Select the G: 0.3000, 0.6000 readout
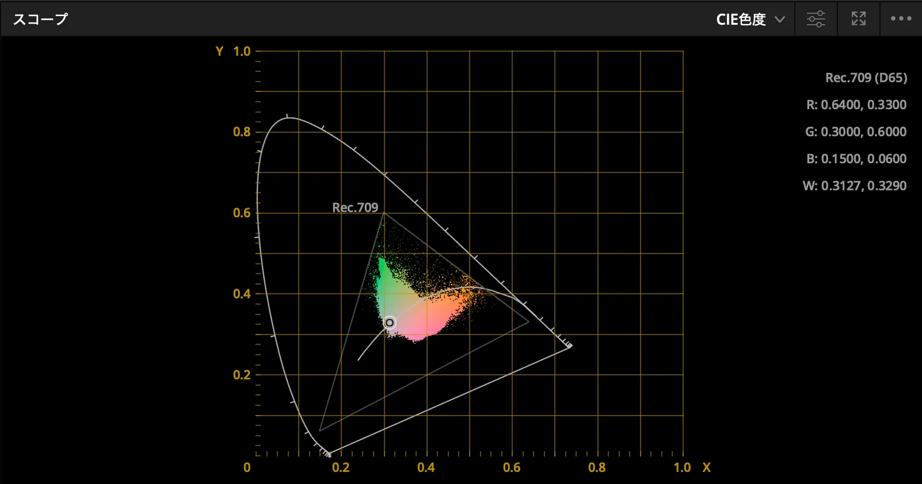Image resolution: width=922 pixels, height=484 pixels. (855, 132)
